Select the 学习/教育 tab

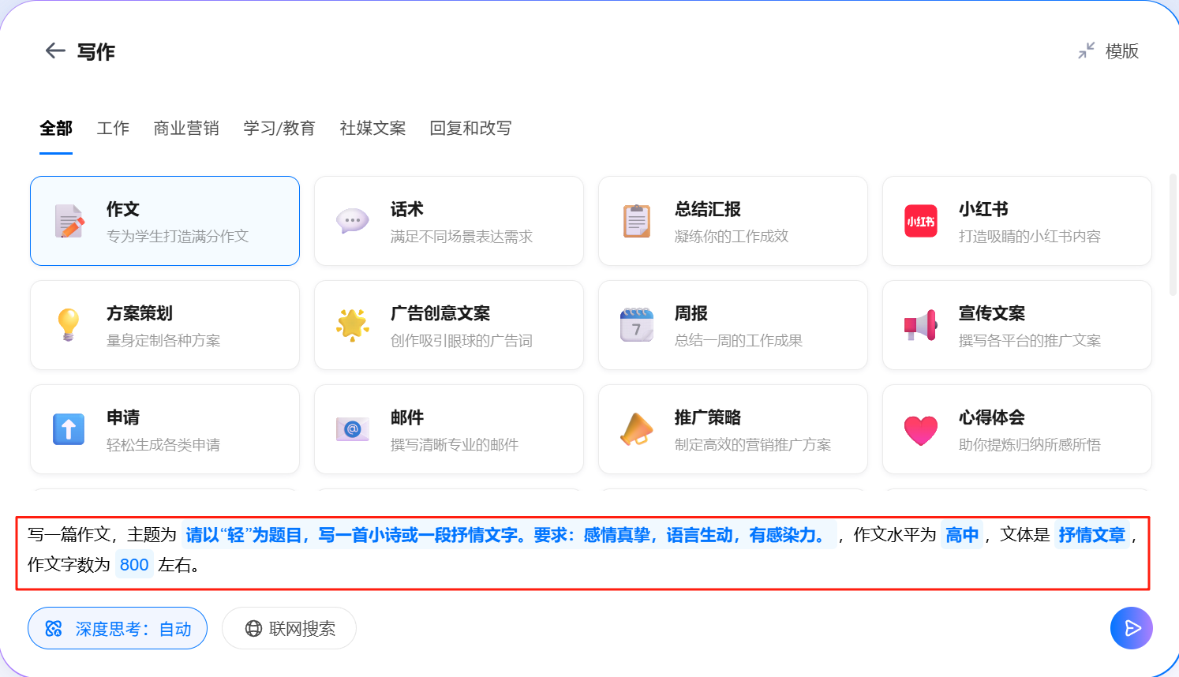[x=279, y=128]
